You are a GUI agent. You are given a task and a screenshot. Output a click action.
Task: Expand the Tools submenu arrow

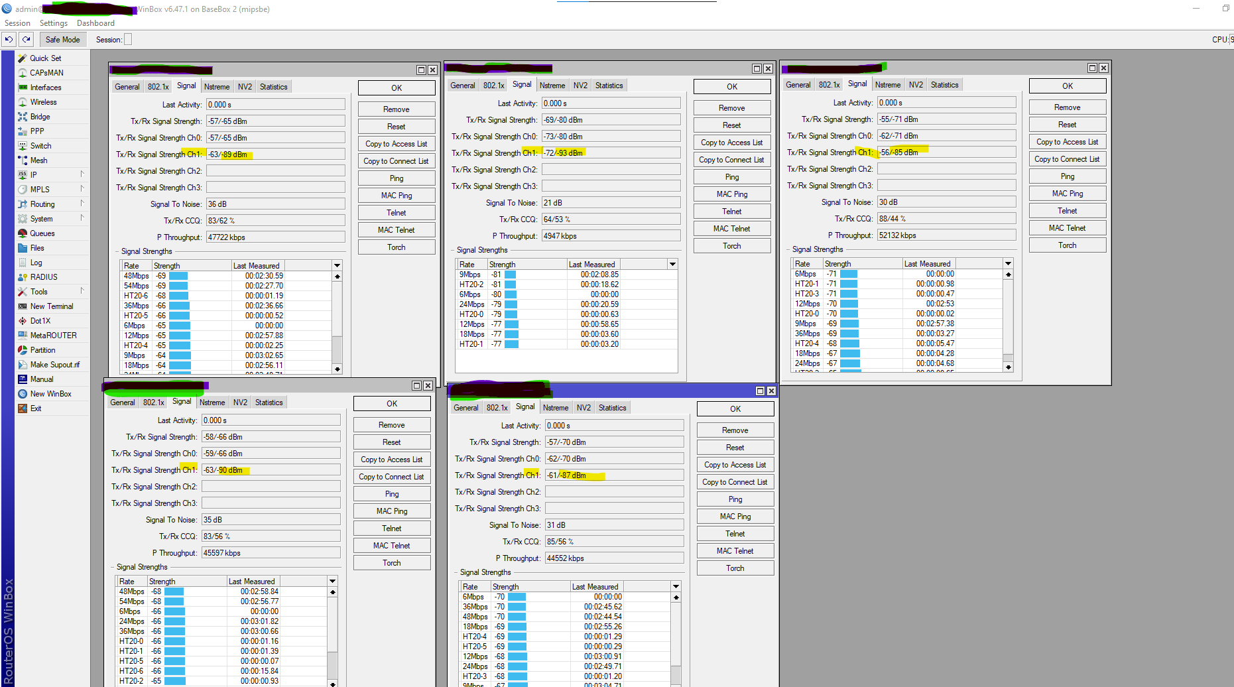(82, 291)
